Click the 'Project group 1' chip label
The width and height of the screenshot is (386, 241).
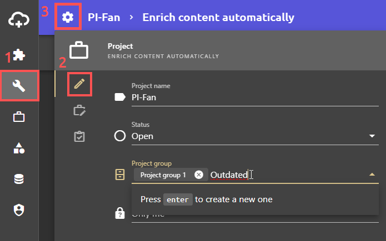pyautogui.click(x=163, y=175)
